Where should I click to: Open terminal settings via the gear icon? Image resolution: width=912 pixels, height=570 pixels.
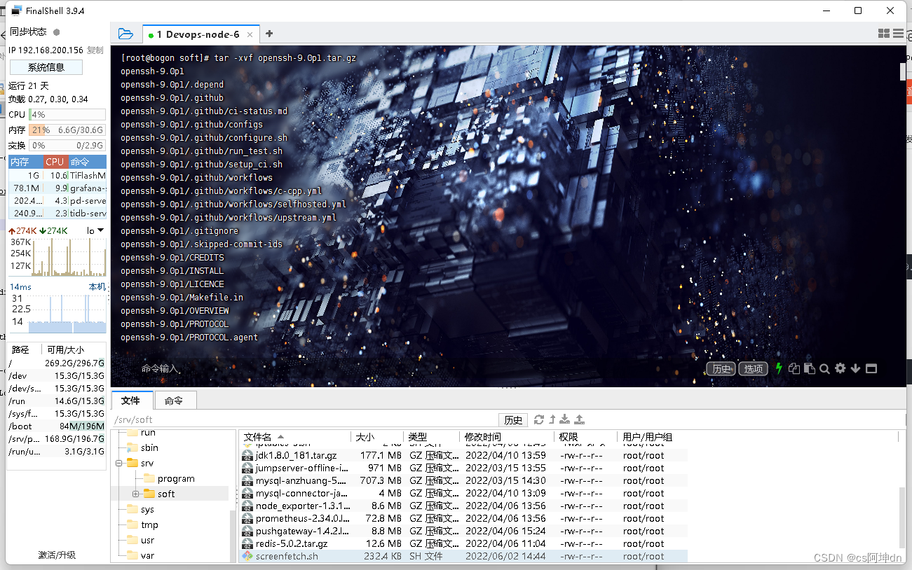point(840,368)
